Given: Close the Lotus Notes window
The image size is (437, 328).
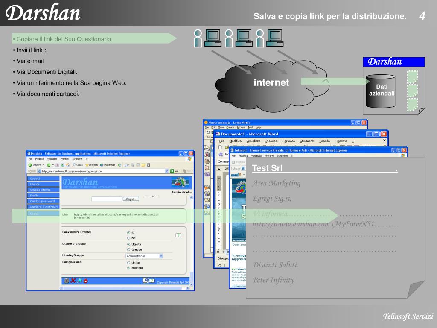Looking at the screenshot, I should coord(364,123).
